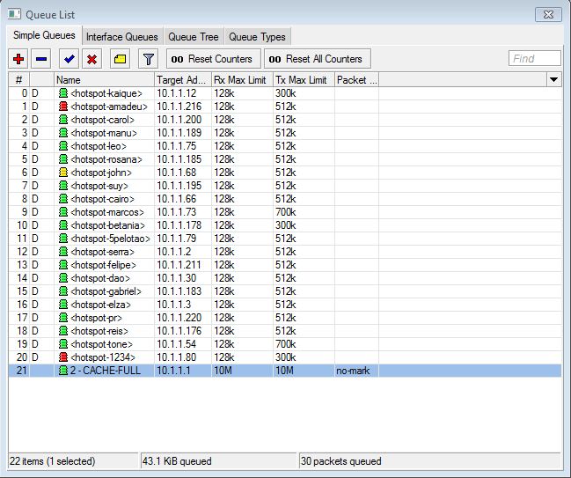Sort by the Name column header
The height and width of the screenshot is (478, 571).
[104, 80]
